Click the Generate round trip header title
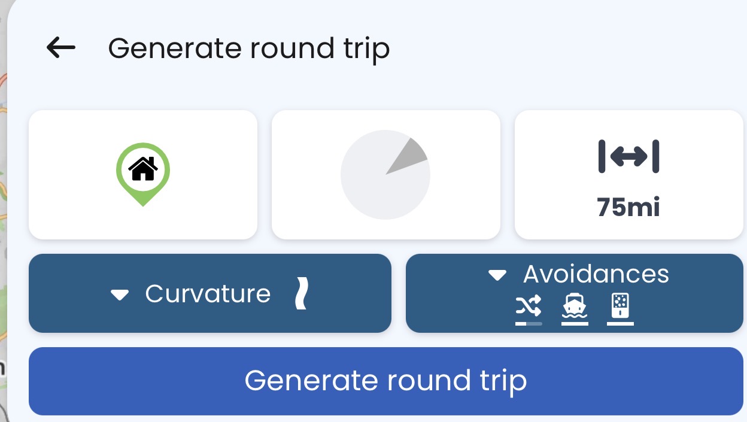 248,48
